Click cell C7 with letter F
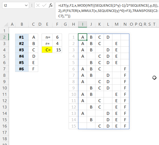 (x=33, y=69)
